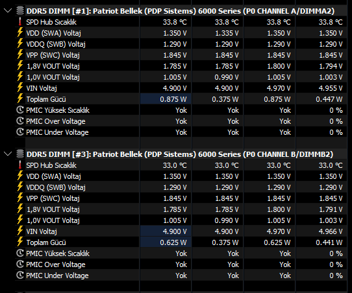Click clock icon of DIMM #1 PMIC Under Voltage
Image resolution: width=352 pixels, height=293 pixels.
tap(20, 132)
